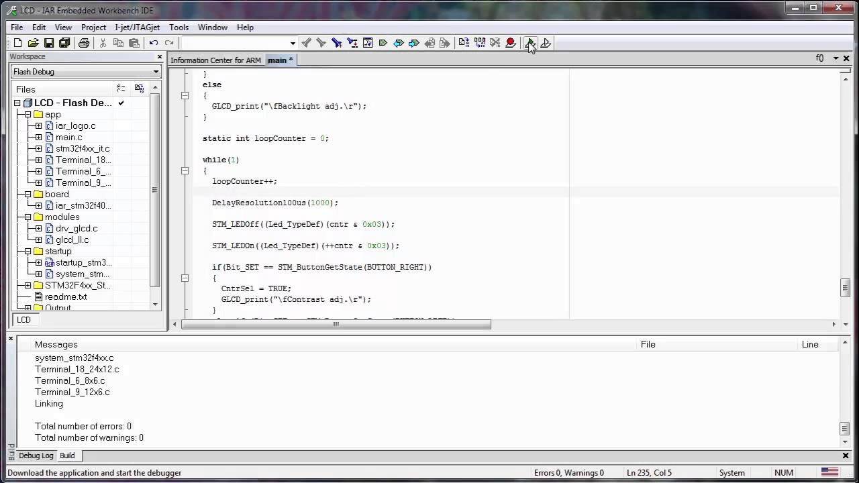Select readme.txt in the workspace tree
The height and width of the screenshot is (483, 859).
point(66,297)
